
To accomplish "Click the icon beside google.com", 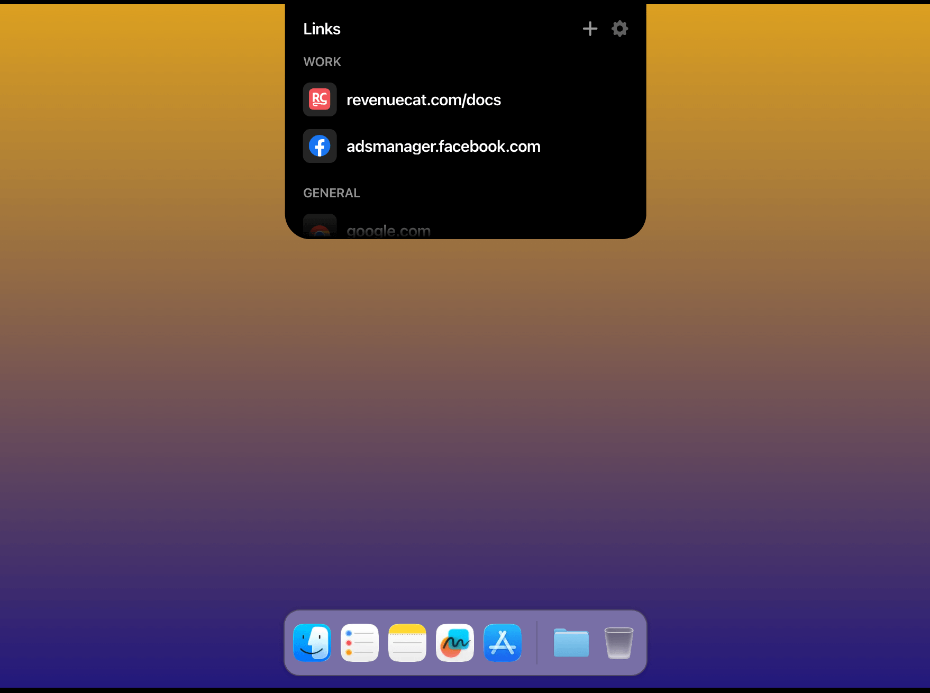I will click(320, 227).
